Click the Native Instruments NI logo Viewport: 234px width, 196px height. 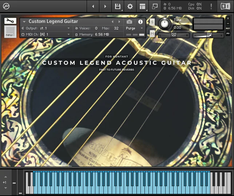point(225,6)
